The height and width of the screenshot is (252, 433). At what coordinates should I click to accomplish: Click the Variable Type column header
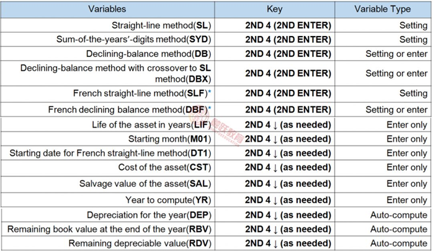pos(382,9)
